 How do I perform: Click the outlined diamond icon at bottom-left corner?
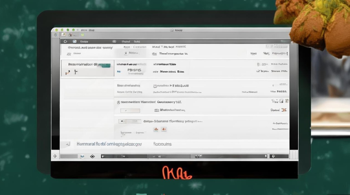tap(55, 156)
